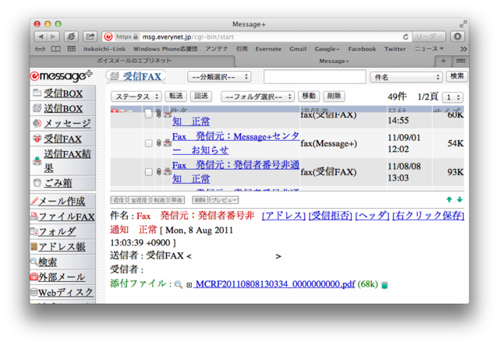Click the paperclip icon in the 13:03 fax row
The height and width of the screenshot is (345, 499).
(x=158, y=171)
